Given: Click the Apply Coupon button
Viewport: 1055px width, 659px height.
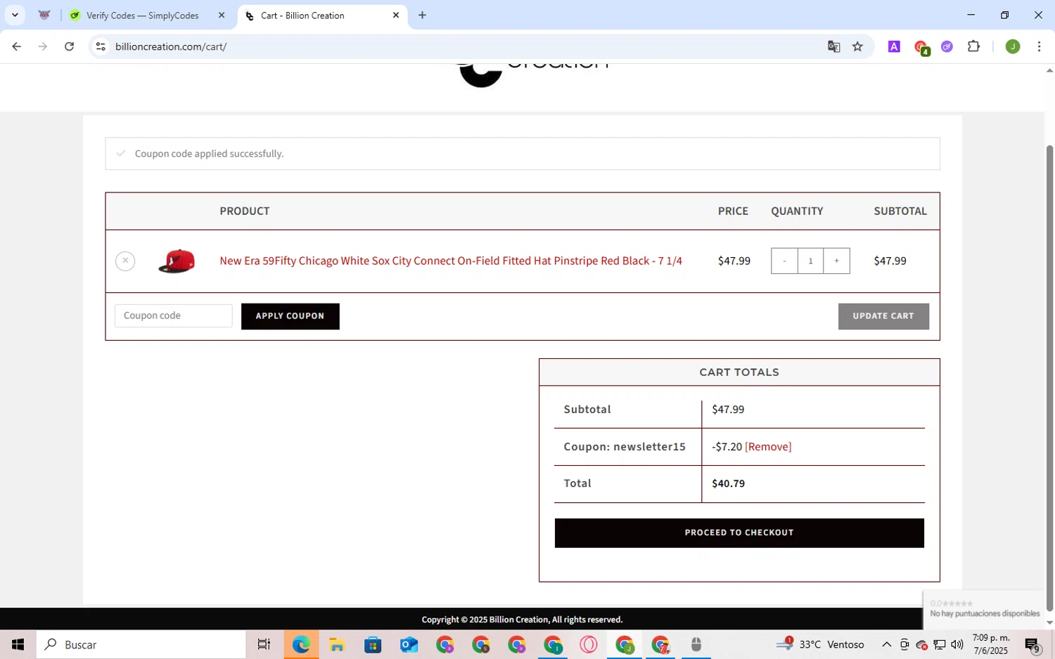Looking at the screenshot, I should (x=290, y=316).
